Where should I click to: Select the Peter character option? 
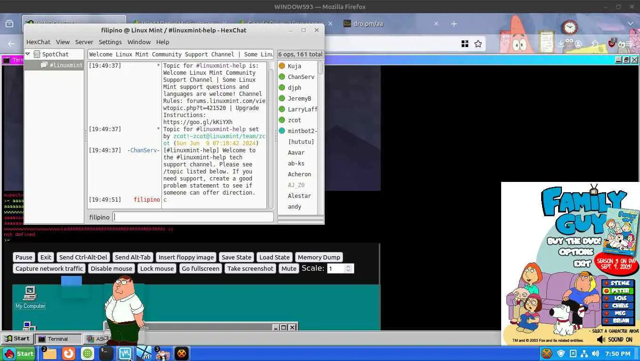coord(618,290)
